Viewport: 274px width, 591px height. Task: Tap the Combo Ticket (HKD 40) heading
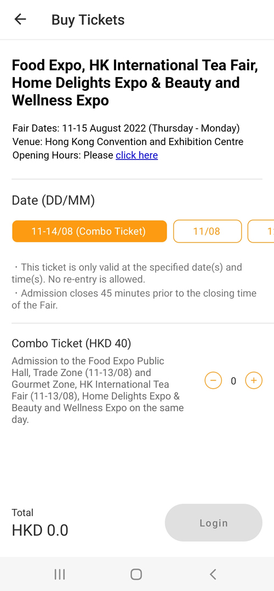point(71,344)
